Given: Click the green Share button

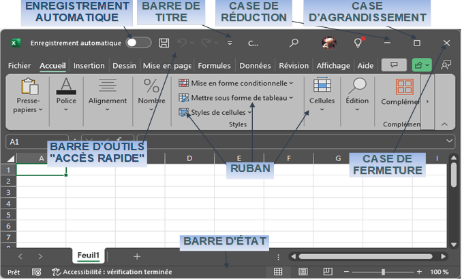Looking at the screenshot, I should pos(422,65).
